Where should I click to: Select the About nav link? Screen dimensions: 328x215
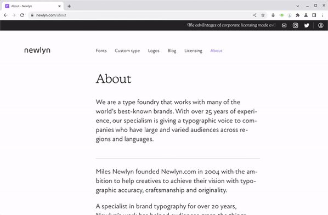click(x=216, y=50)
